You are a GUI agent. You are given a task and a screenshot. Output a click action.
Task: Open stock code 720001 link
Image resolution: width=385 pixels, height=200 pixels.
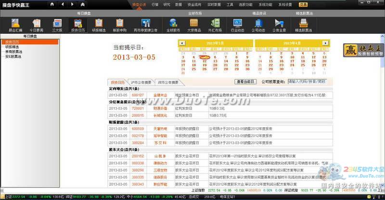click(x=138, y=108)
